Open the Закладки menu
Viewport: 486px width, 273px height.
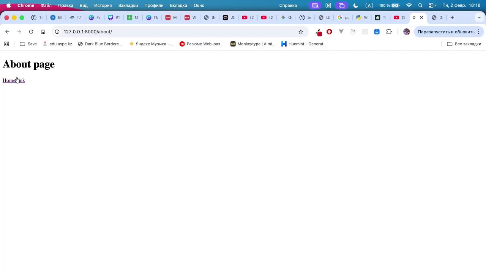128,5
